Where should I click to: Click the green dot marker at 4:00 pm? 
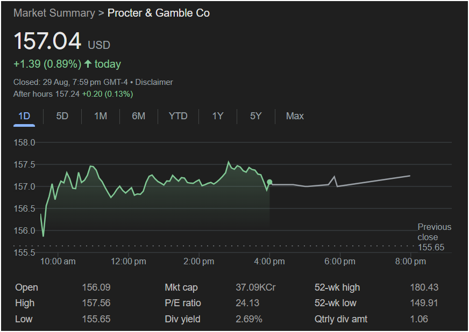pos(269,182)
